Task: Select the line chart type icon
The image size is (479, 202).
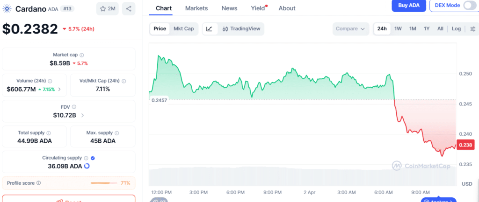Action: (x=209, y=29)
